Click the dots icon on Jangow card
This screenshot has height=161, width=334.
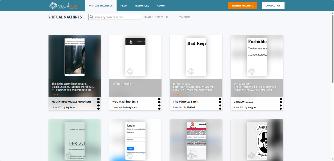tap(281, 104)
